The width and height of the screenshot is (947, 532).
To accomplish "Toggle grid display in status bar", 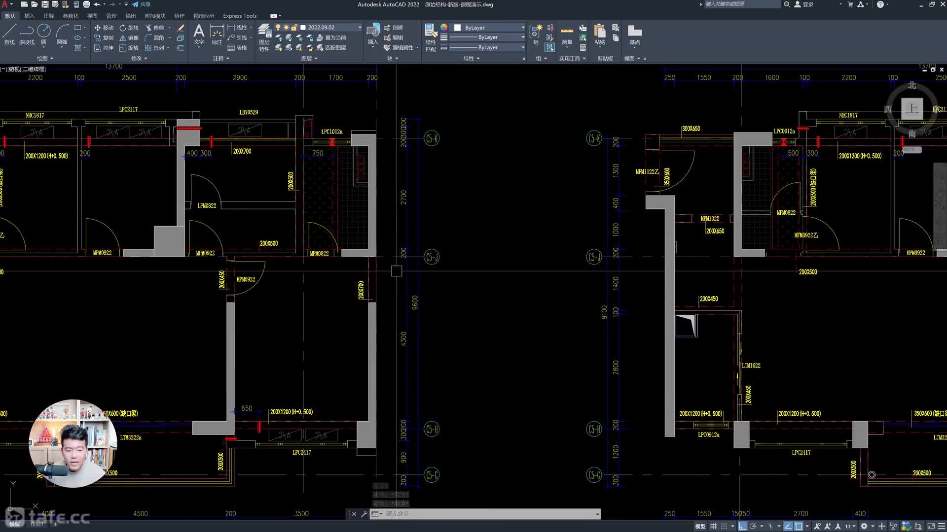I will [714, 526].
